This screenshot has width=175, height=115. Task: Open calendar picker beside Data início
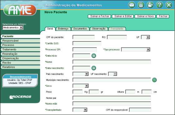click(94, 56)
